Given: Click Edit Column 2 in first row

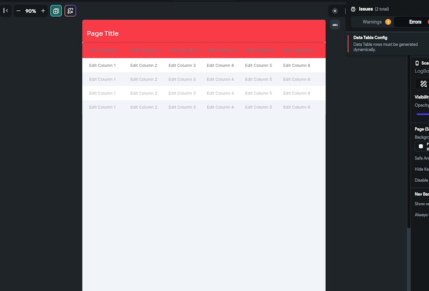Looking at the screenshot, I should pyautogui.click(x=144, y=65).
